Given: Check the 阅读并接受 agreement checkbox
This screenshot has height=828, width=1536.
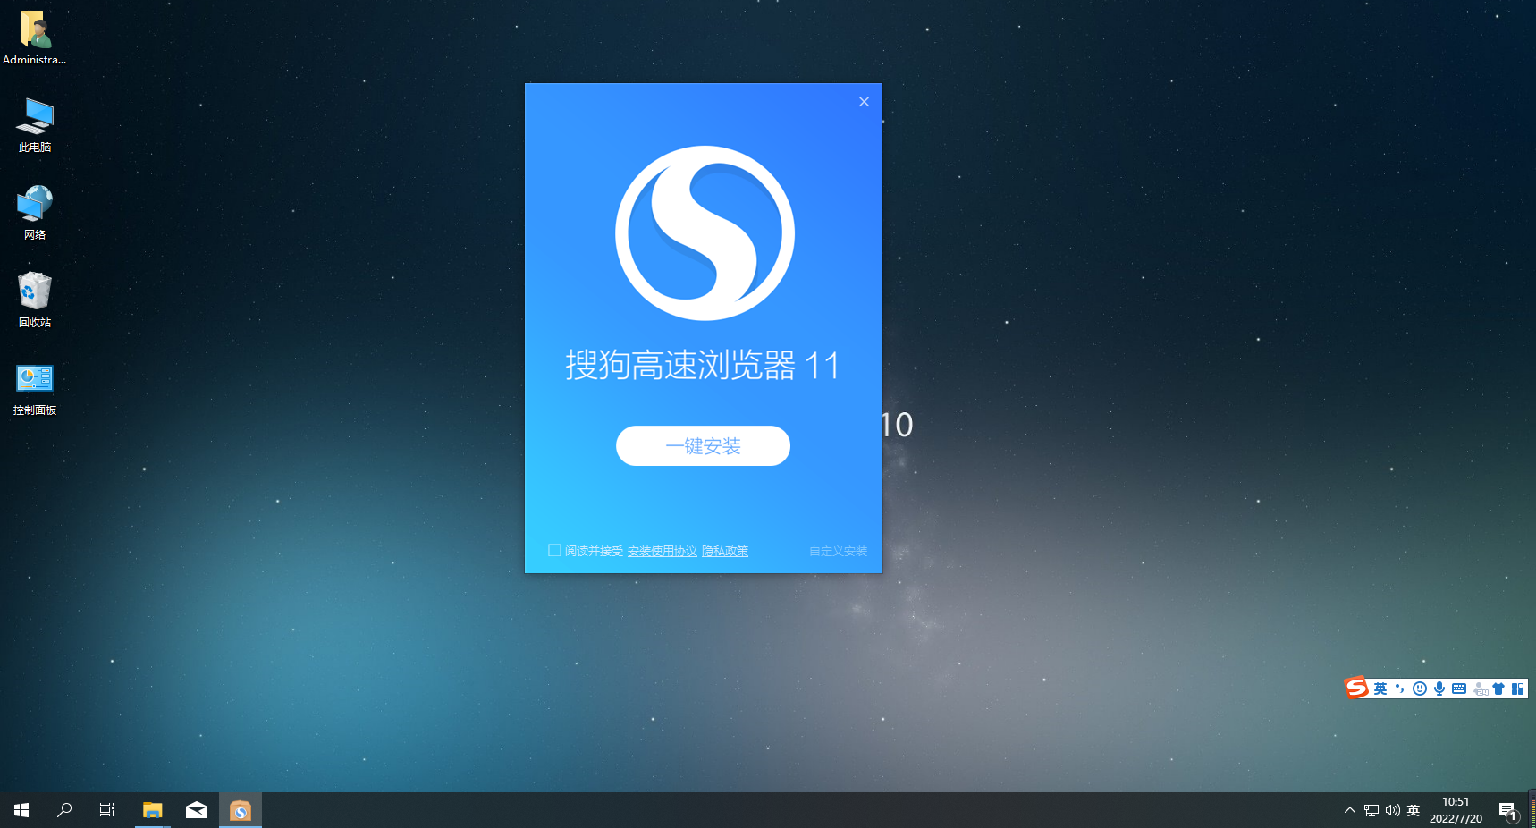Looking at the screenshot, I should click(554, 550).
